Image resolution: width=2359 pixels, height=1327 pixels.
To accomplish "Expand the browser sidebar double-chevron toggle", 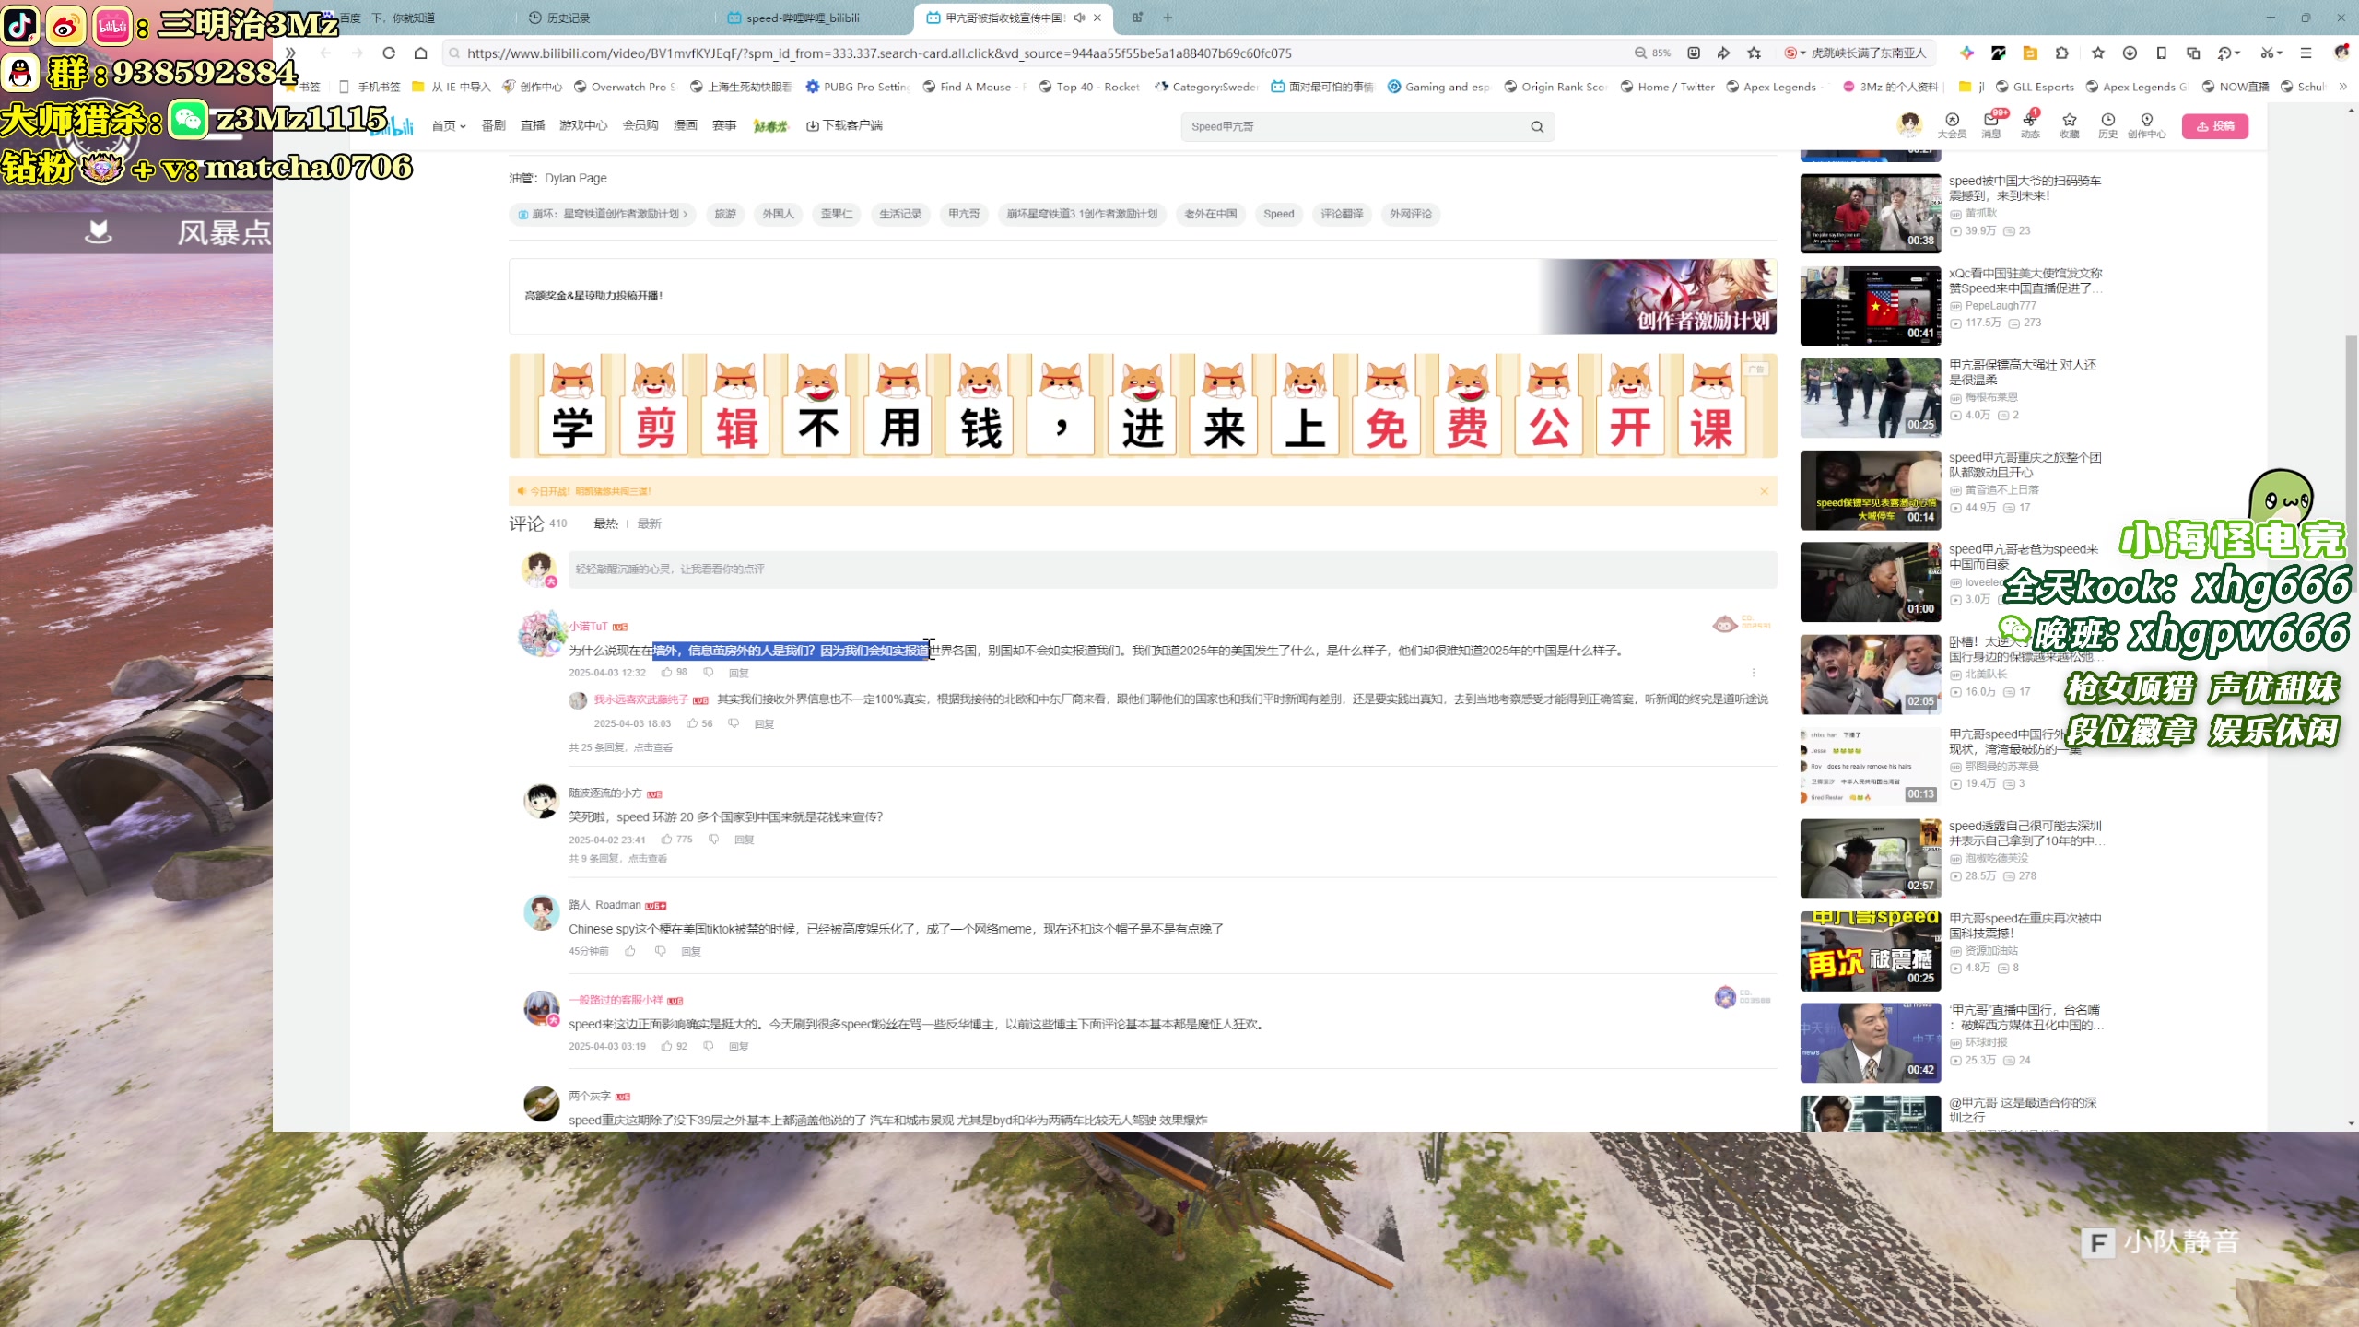I will pyautogui.click(x=290, y=53).
